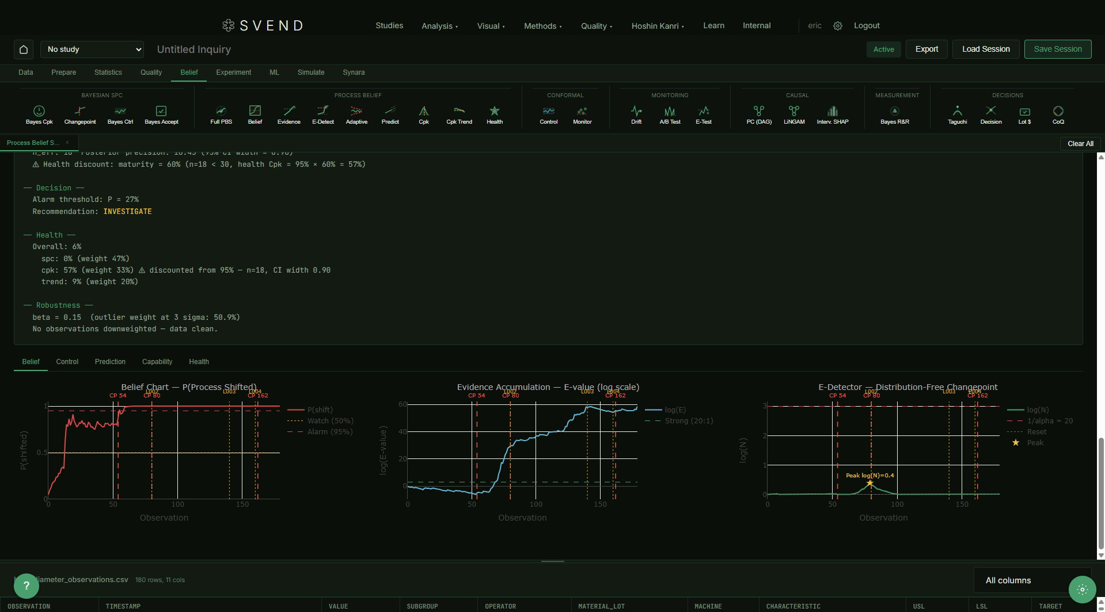Select the Taguchi decisions tool
This screenshot has height=612, width=1105.
956,114
